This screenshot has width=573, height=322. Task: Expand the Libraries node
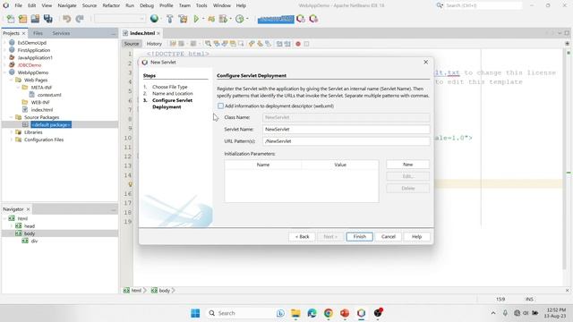[12, 132]
